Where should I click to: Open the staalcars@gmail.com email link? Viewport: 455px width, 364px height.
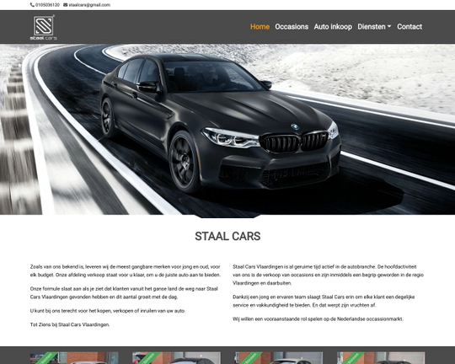click(x=89, y=5)
